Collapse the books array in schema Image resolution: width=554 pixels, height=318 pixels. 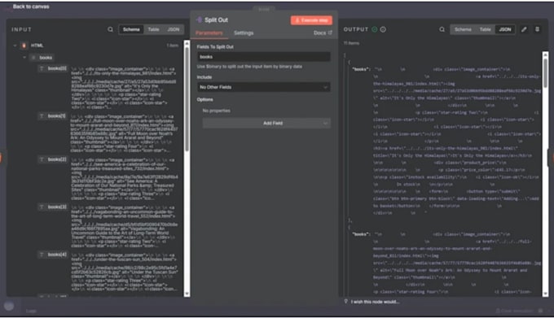(24, 58)
